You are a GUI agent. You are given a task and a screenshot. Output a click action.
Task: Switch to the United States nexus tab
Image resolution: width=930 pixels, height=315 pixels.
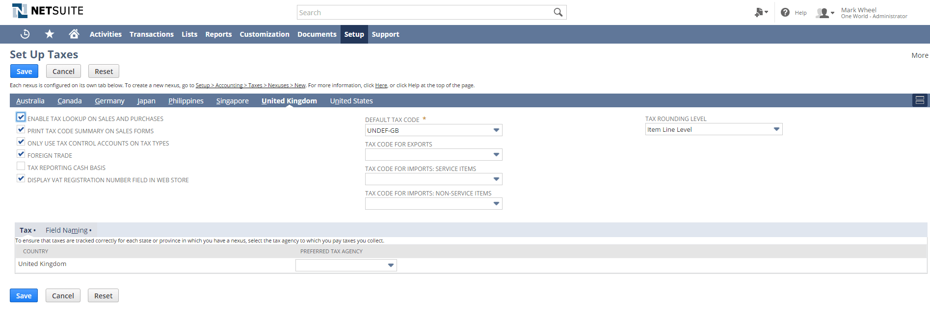click(x=351, y=101)
